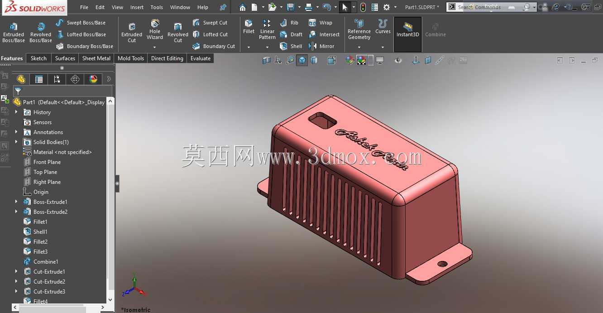The height and width of the screenshot is (313, 603).
Task: Expand the Boss-Extrude1 feature
Action: [x=16, y=202]
